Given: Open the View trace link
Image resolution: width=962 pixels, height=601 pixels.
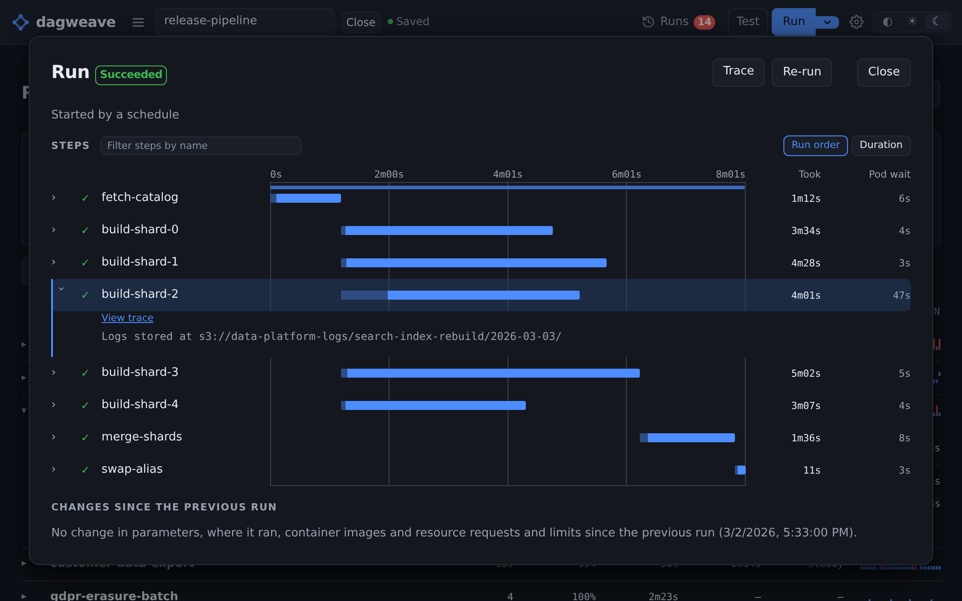Looking at the screenshot, I should pos(127,318).
